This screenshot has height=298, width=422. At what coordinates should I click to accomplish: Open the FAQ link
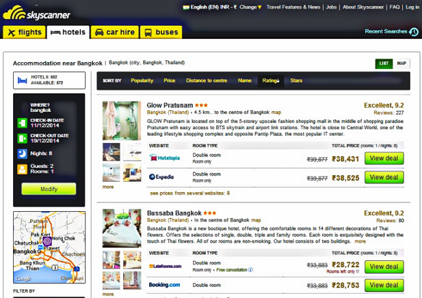(395, 7)
